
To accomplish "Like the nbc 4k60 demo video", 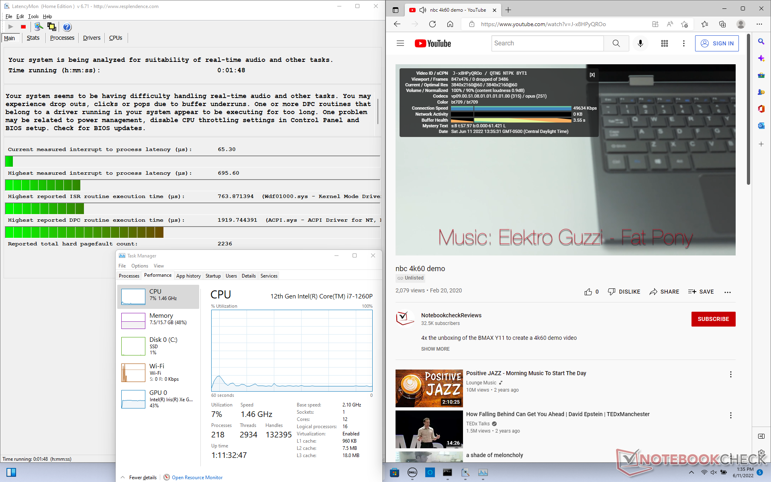I will pyautogui.click(x=588, y=292).
